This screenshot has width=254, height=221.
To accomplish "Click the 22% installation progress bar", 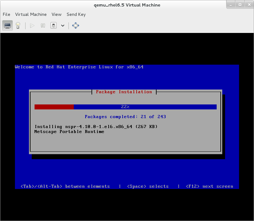I will pyautogui.click(x=125, y=107).
